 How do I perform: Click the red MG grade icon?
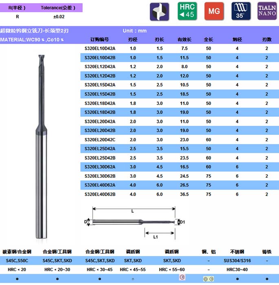214,11
